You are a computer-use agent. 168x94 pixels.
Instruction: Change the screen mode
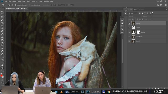tap(2, 83)
